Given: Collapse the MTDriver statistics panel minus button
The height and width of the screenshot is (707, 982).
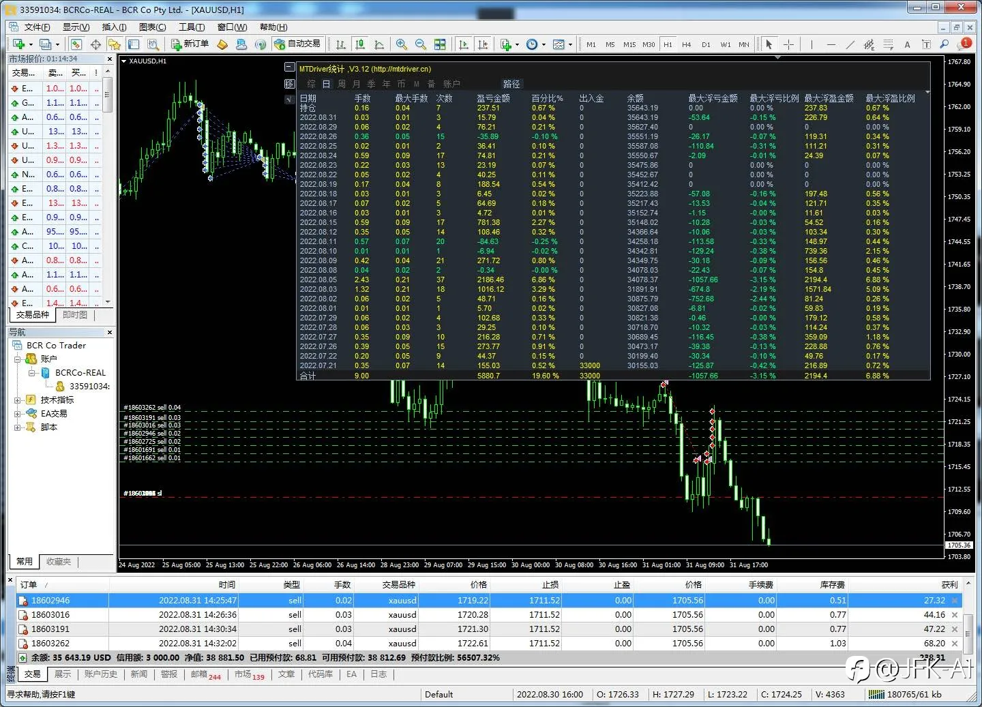Looking at the screenshot, I should pyautogui.click(x=290, y=68).
